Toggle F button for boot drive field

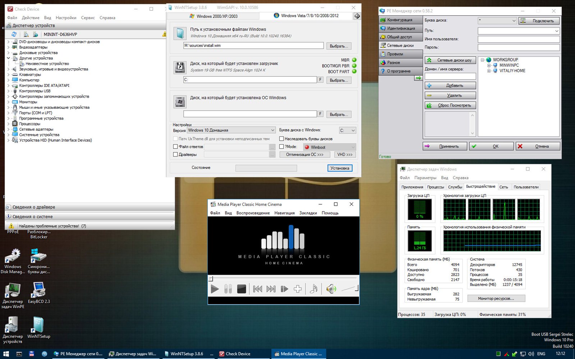(x=320, y=79)
